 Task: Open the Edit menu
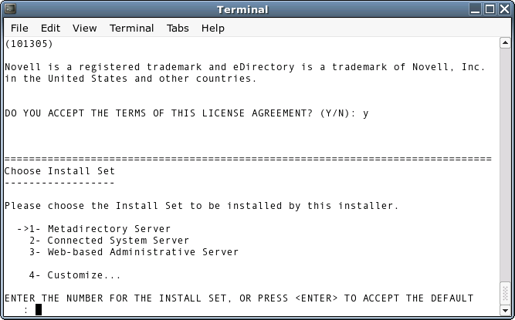pyautogui.click(x=50, y=29)
